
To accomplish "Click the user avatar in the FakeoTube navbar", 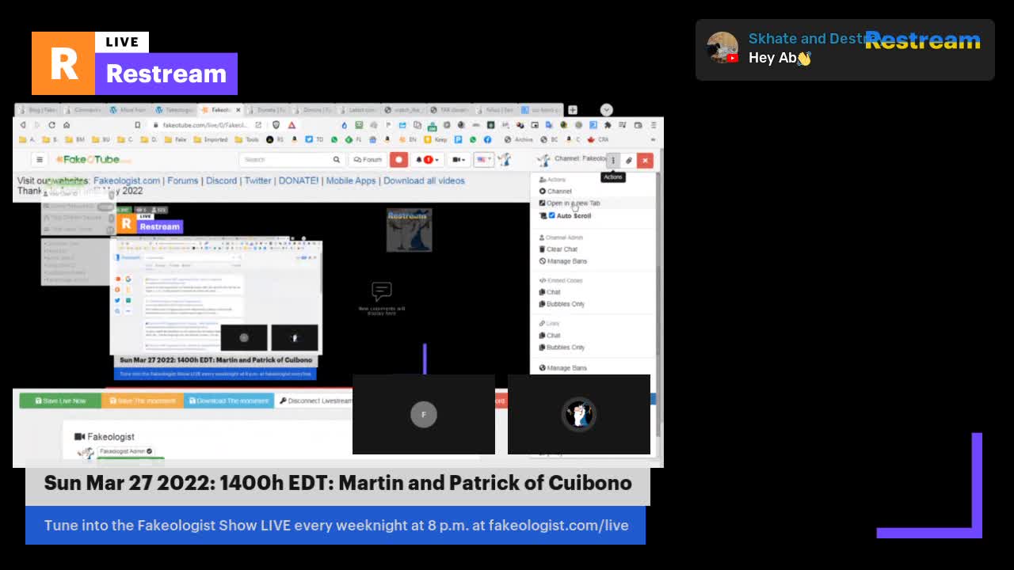I will tap(505, 160).
